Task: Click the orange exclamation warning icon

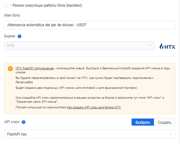Action: tap(10, 69)
